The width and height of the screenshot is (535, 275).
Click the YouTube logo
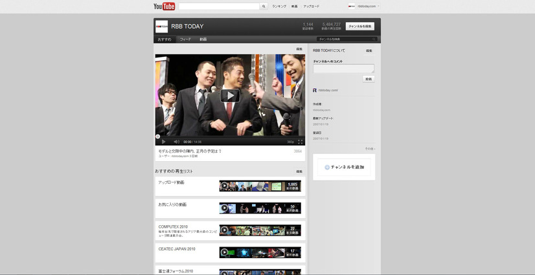click(164, 6)
